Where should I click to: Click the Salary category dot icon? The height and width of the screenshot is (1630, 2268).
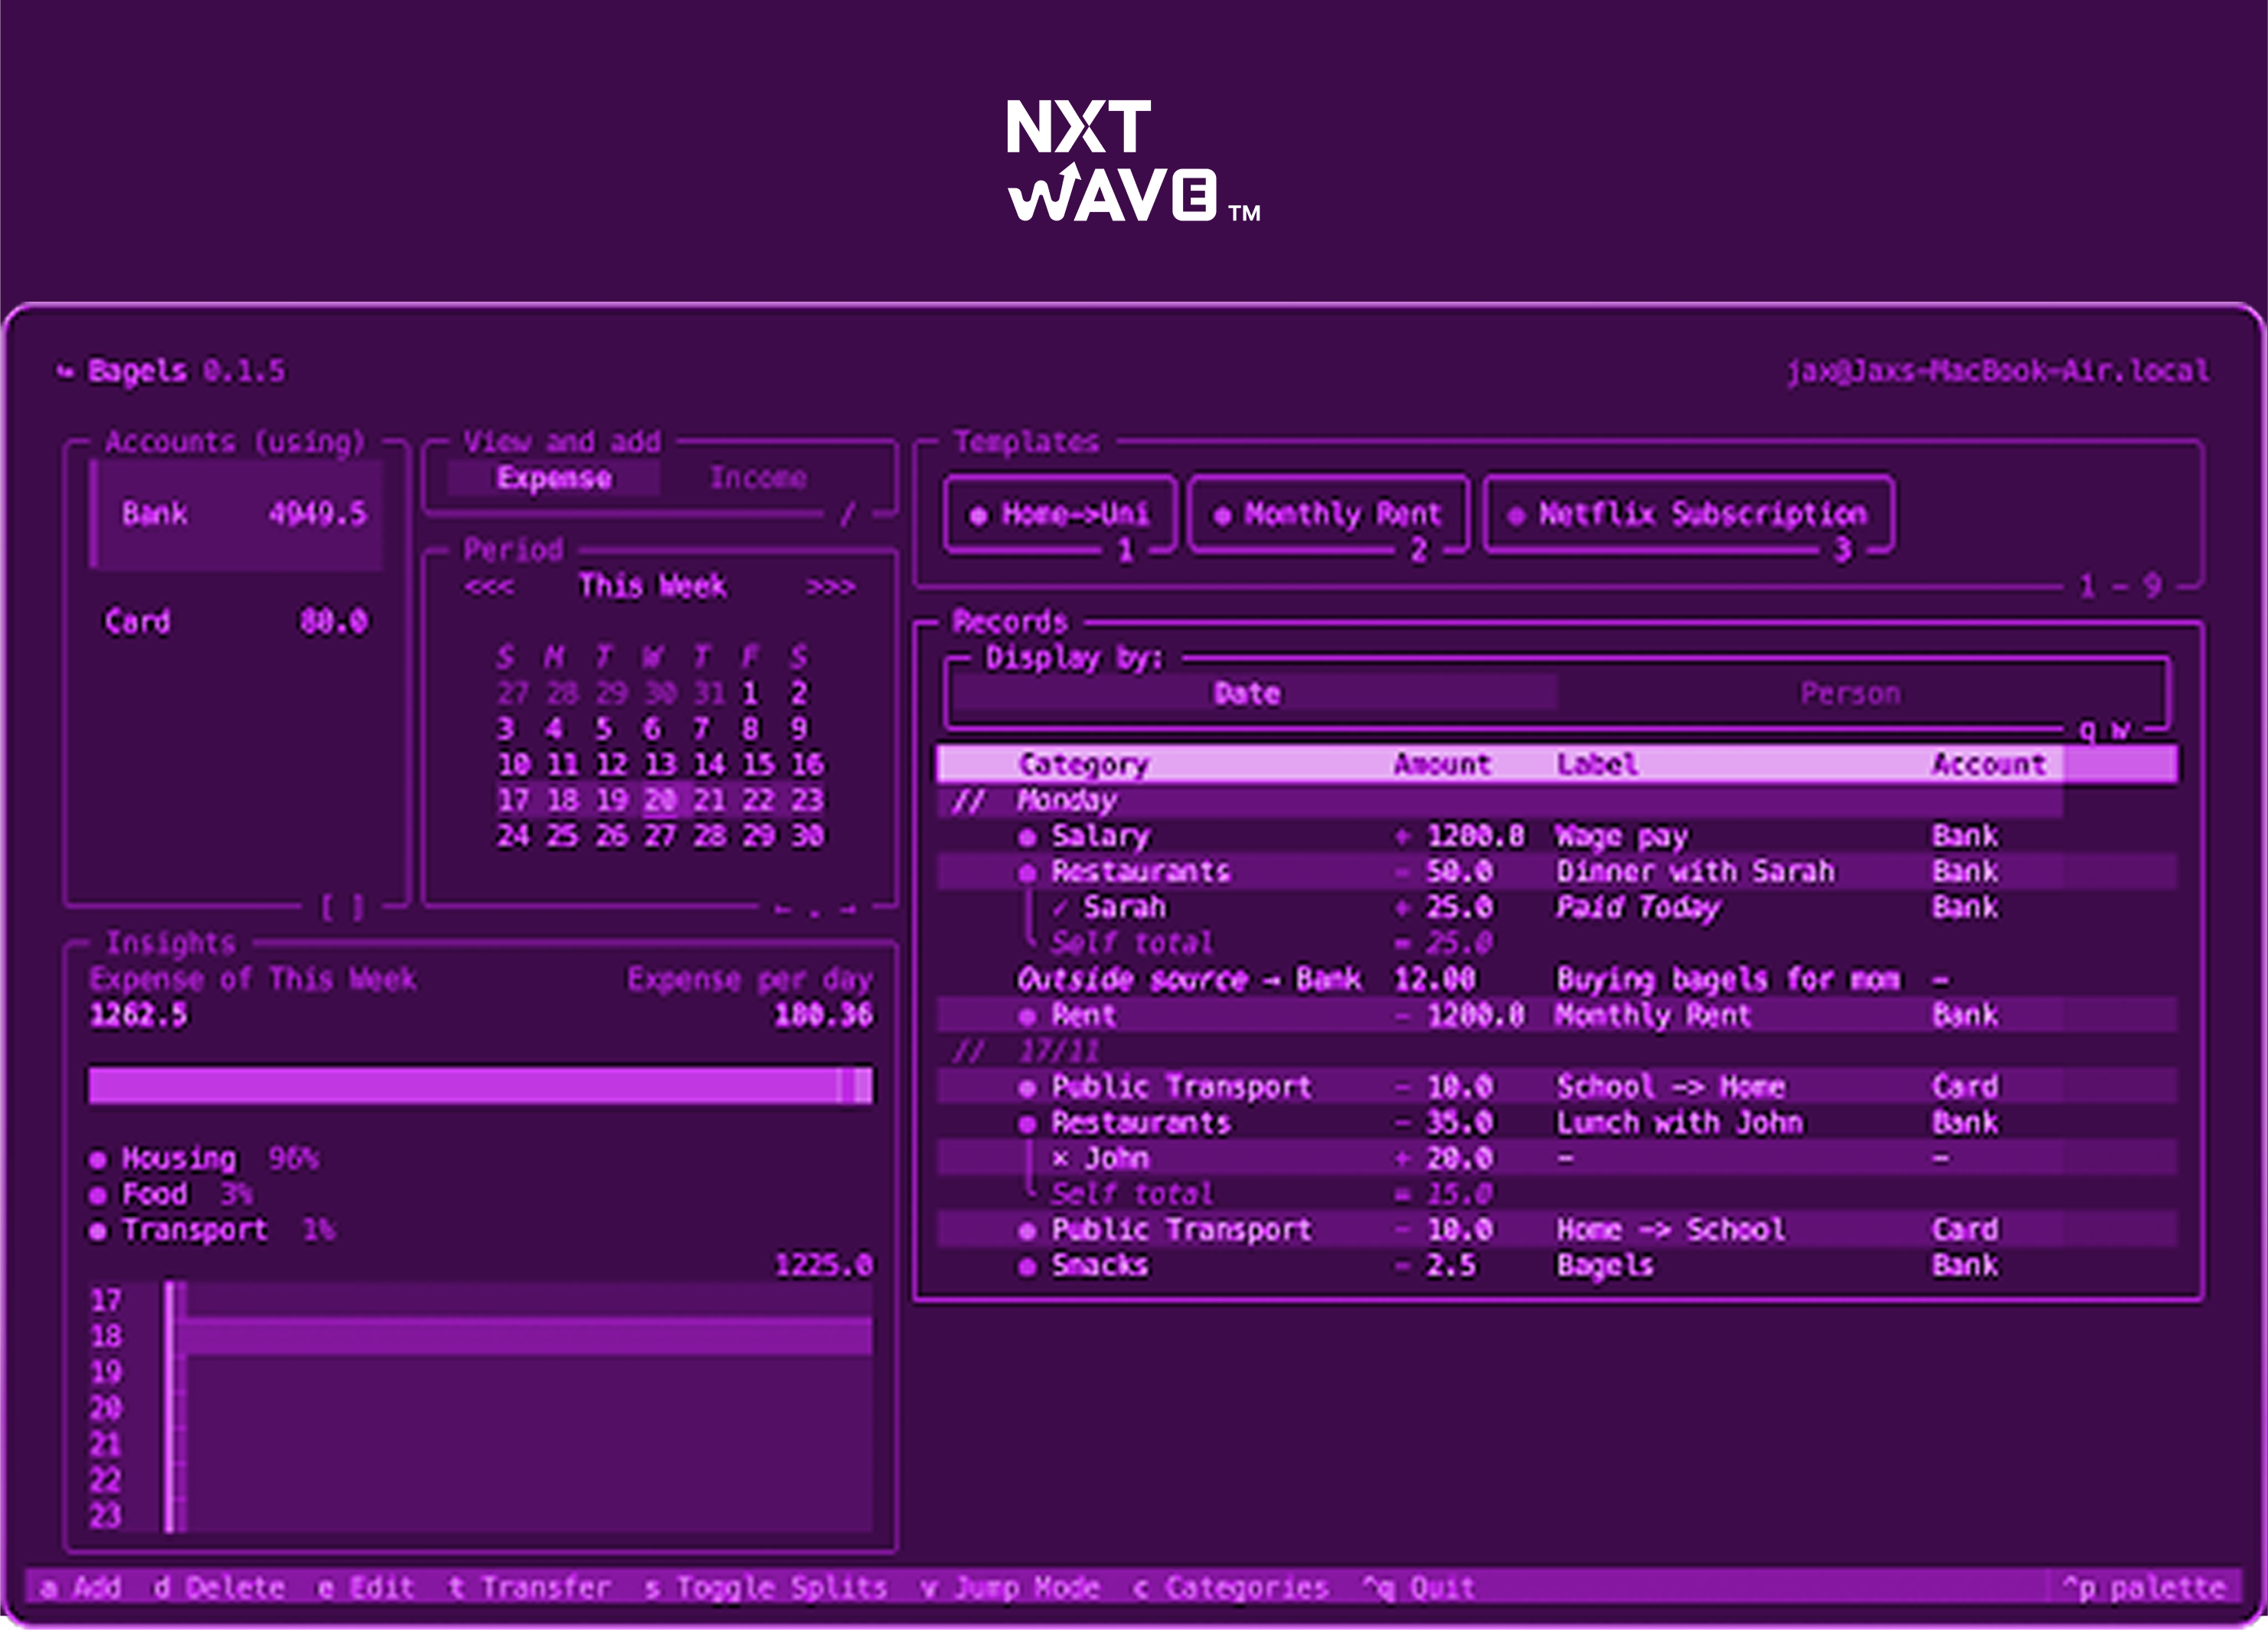coord(1027,837)
